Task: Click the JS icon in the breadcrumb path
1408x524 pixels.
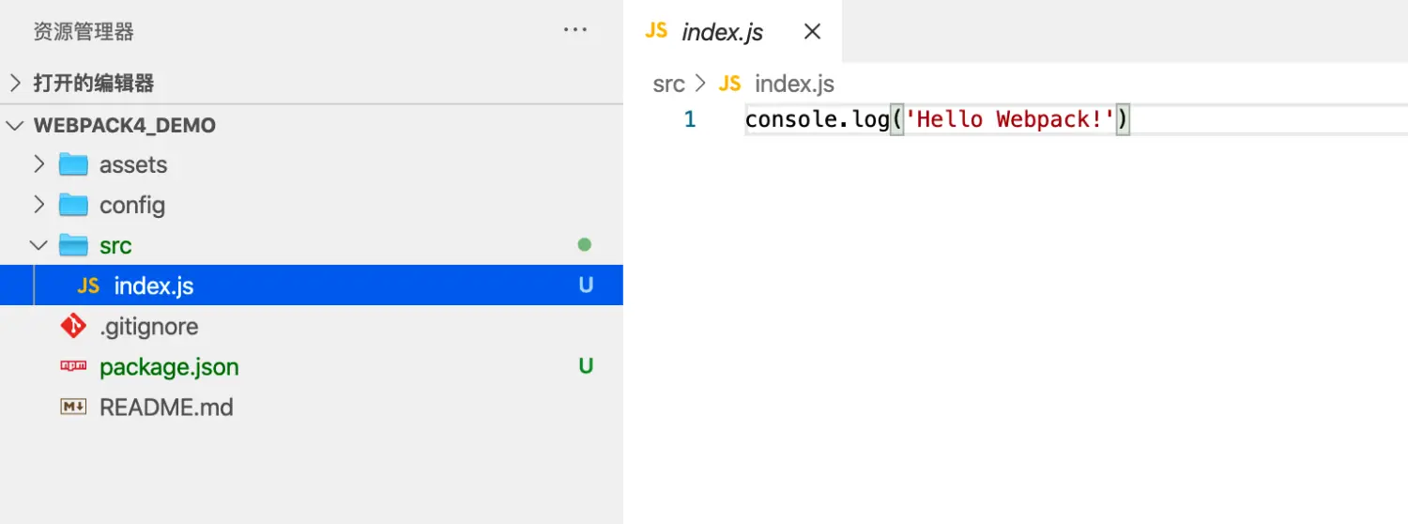Action: pos(729,84)
